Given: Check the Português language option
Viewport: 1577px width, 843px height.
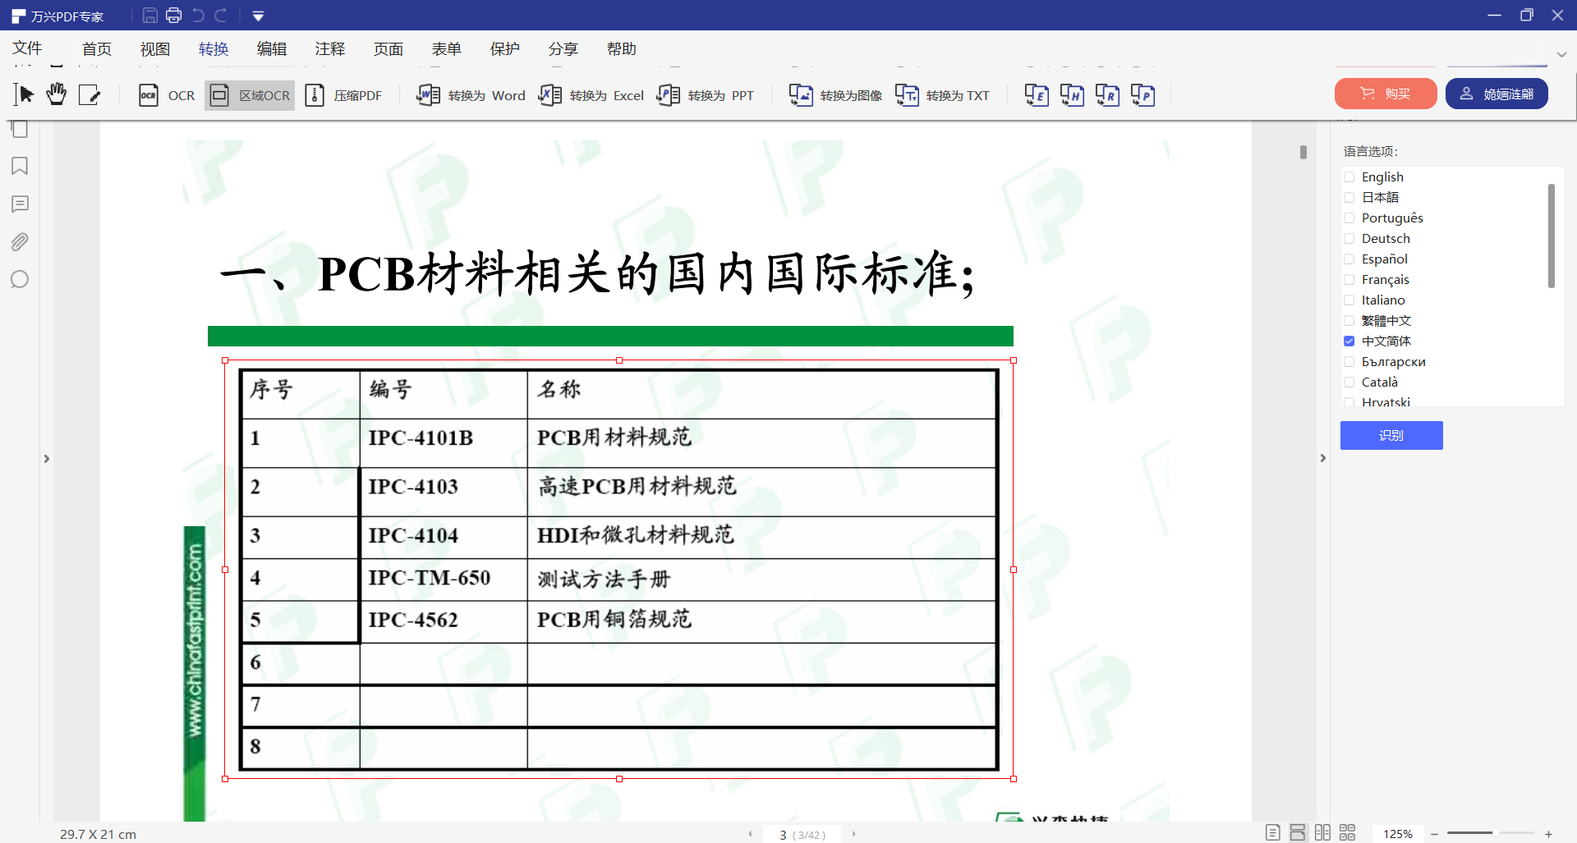Looking at the screenshot, I should point(1349,218).
